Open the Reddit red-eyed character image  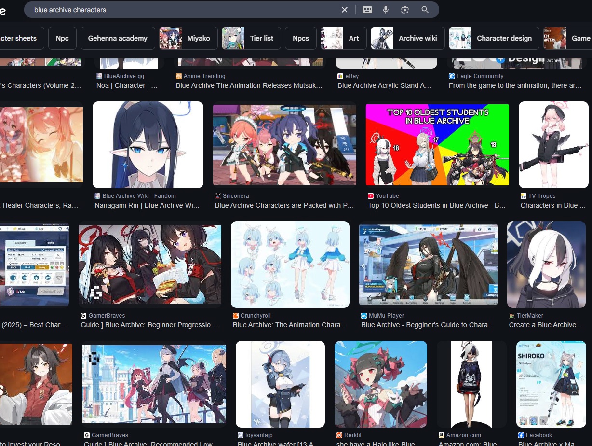tap(381, 384)
